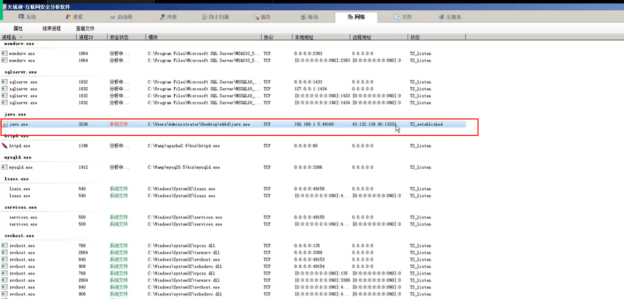Switch to the 进程 tab
The image size is (624, 299).
click(73, 17)
